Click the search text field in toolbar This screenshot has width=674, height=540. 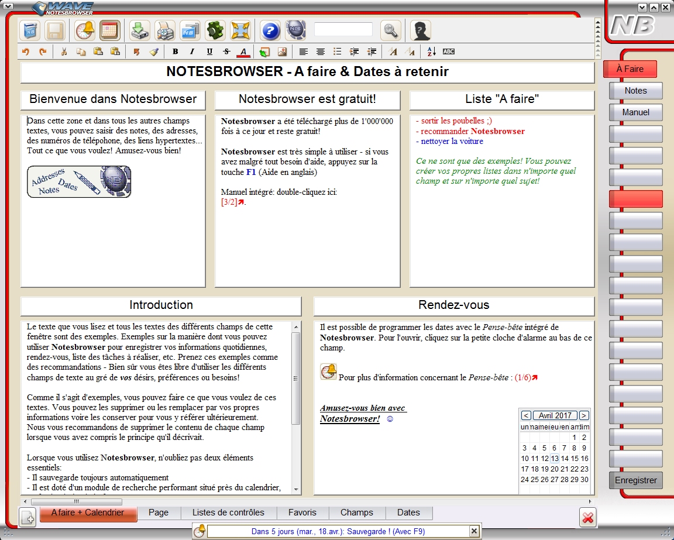point(343,30)
